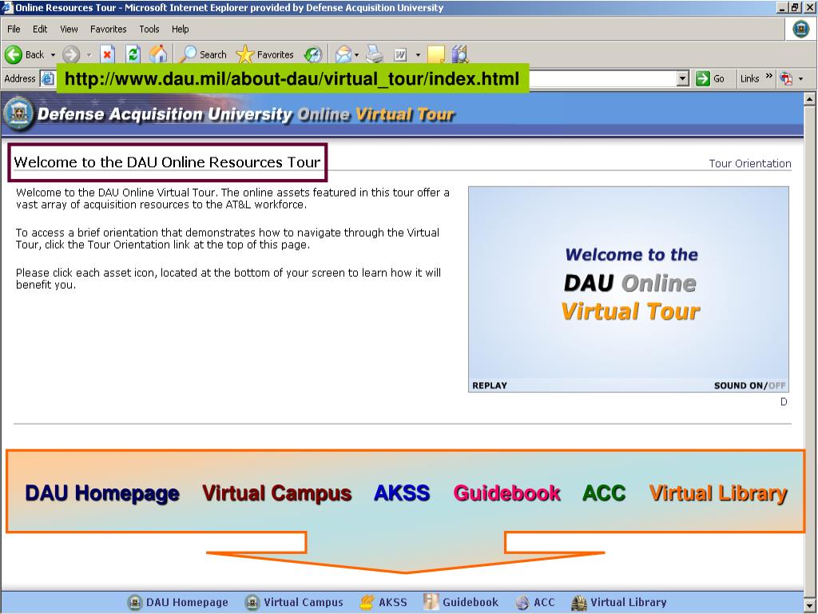Expand the Forward button history dropdown arrow
Screen dimensions: 818x614
click(x=89, y=55)
